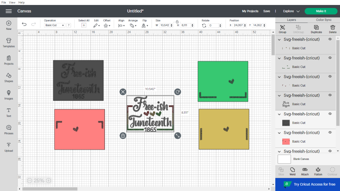Select the pink layer color swatch

coord(286,141)
